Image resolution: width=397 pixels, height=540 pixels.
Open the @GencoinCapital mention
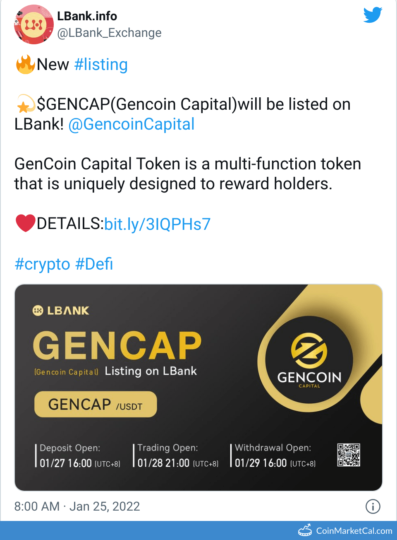click(x=131, y=124)
